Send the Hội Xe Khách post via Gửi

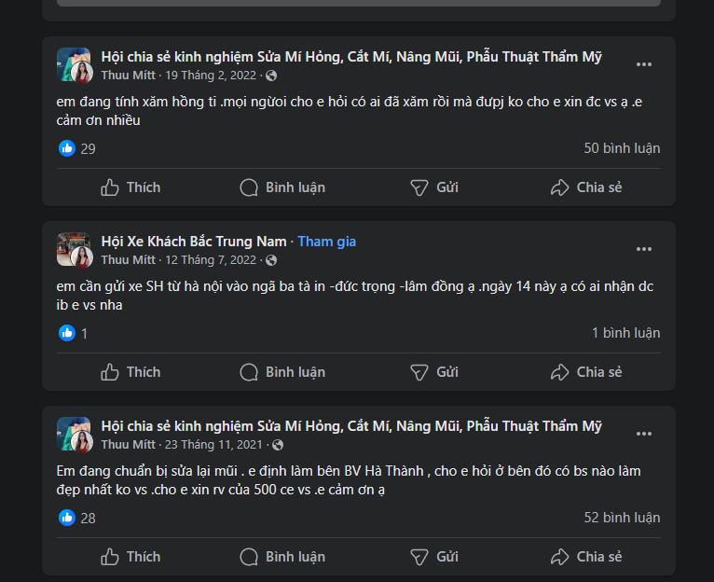coord(420,372)
